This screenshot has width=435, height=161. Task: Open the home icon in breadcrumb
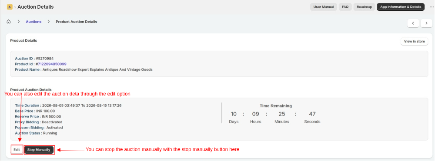click(9, 22)
